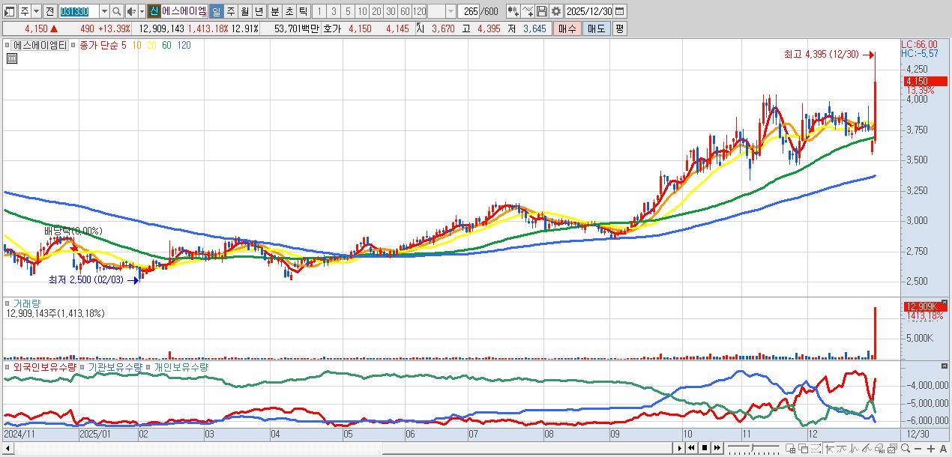The height and width of the screenshot is (457, 952).
Task: Select the trend line drawing tool
Action: (x=829, y=449)
